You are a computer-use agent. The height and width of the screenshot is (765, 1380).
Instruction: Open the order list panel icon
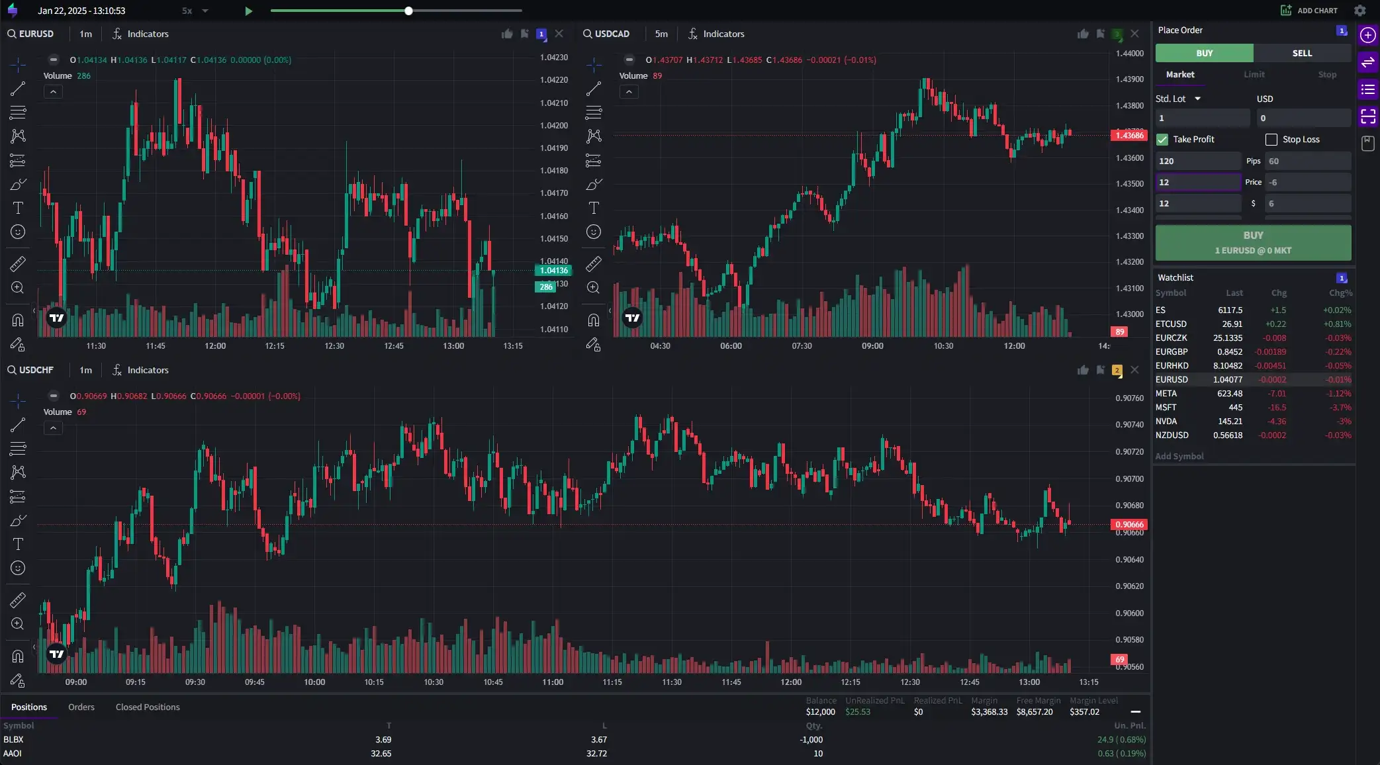point(1368,89)
